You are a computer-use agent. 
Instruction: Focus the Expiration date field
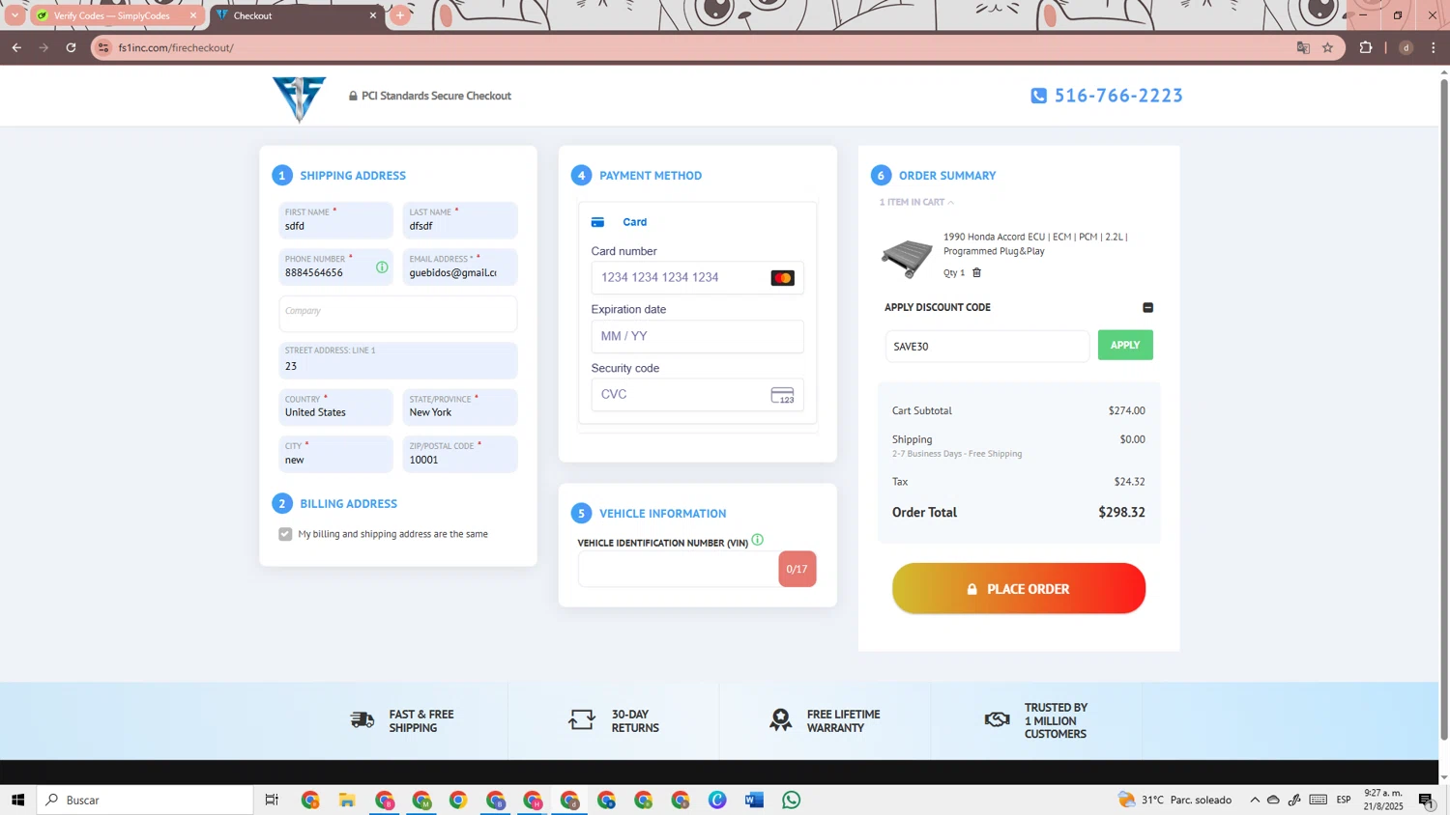pyautogui.click(x=697, y=336)
